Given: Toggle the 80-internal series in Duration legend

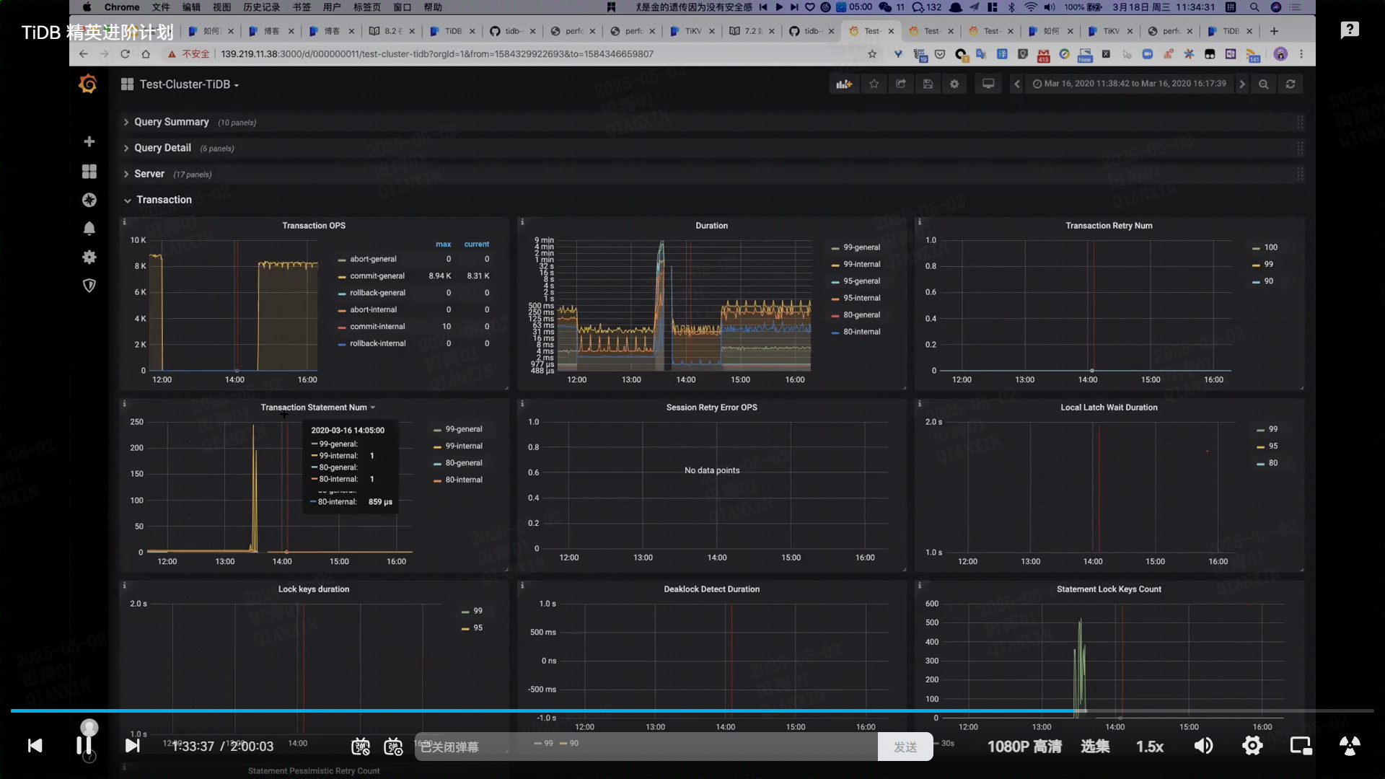Looking at the screenshot, I should pyautogui.click(x=861, y=332).
